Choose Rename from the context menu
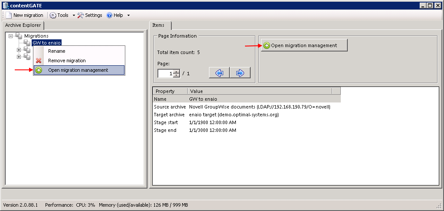The width and height of the screenshot is (444, 211). tap(79, 51)
